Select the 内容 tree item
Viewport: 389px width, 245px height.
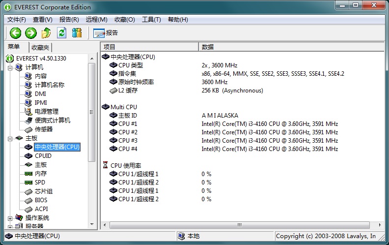41,76
